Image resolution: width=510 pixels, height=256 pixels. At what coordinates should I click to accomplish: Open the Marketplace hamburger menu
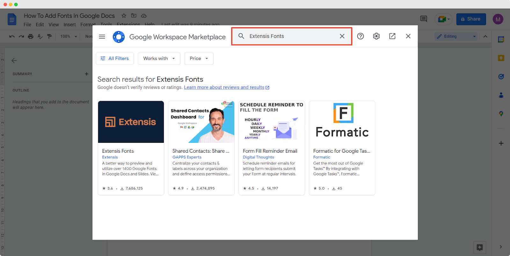102,37
